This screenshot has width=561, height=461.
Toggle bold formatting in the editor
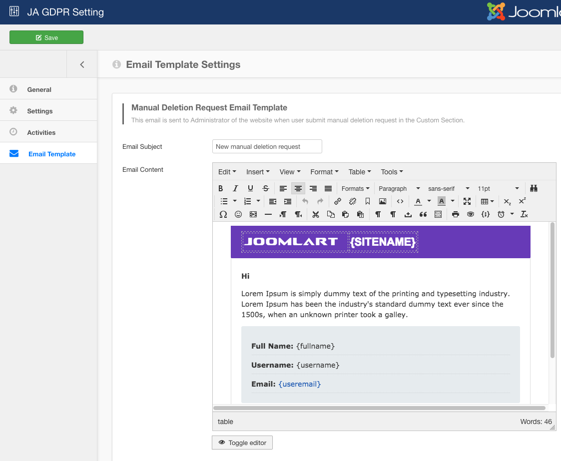(x=221, y=188)
